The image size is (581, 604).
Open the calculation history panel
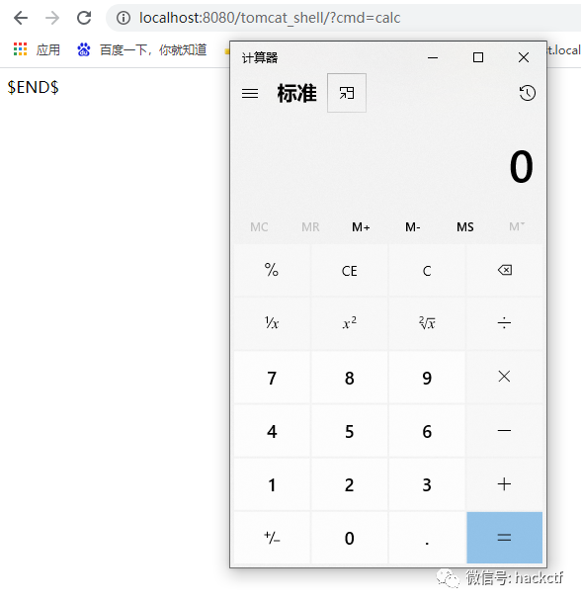pyautogui.click(x=527, y=93)
